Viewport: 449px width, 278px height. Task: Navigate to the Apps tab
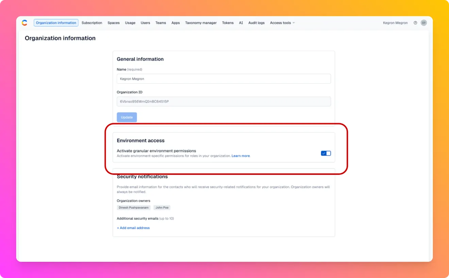(x=176, y=23)
